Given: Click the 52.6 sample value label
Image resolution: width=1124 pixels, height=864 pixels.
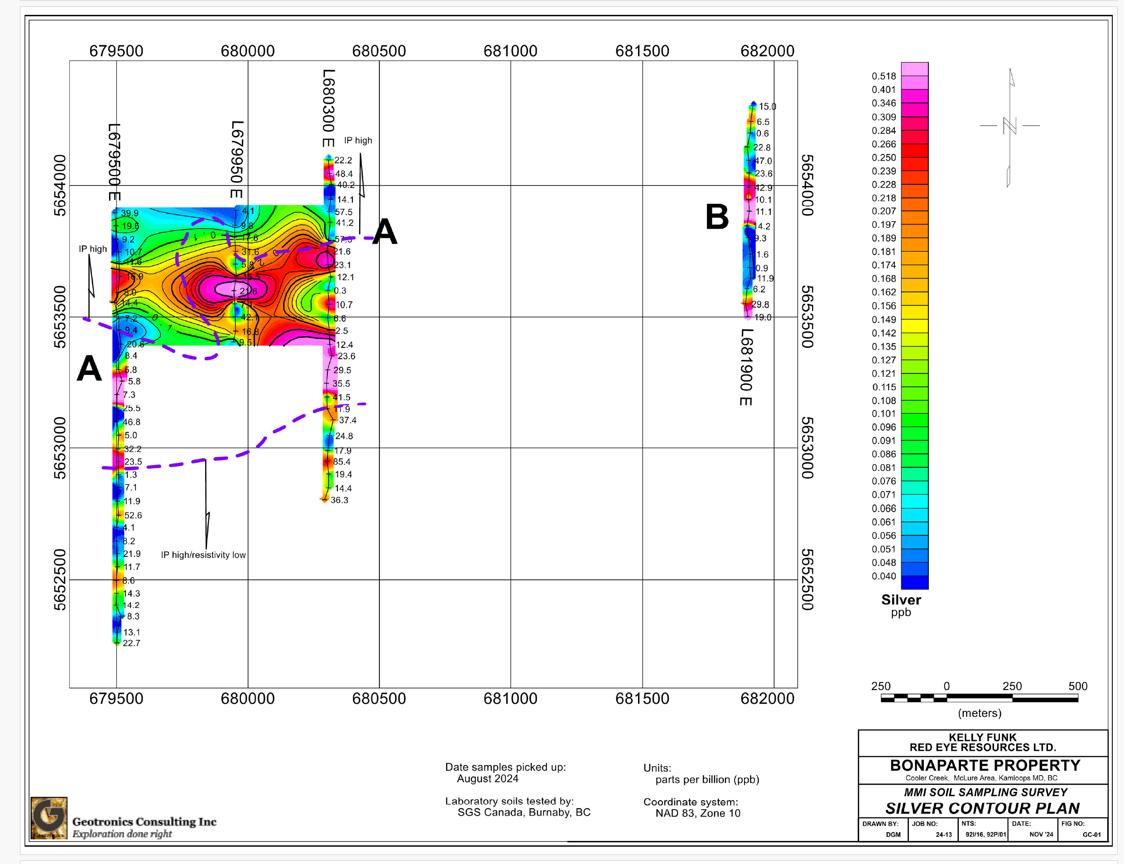Looking at the screenshot, I should click(x=133, y=515).
